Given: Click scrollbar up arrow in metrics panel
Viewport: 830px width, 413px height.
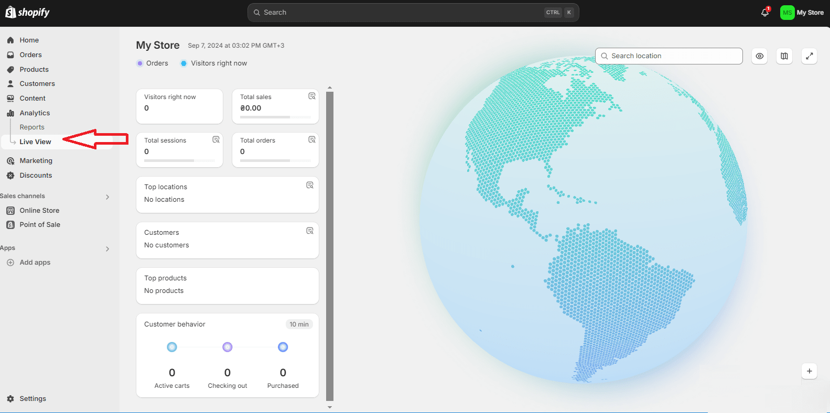Looking at the screenshot, I should point(330,88).
